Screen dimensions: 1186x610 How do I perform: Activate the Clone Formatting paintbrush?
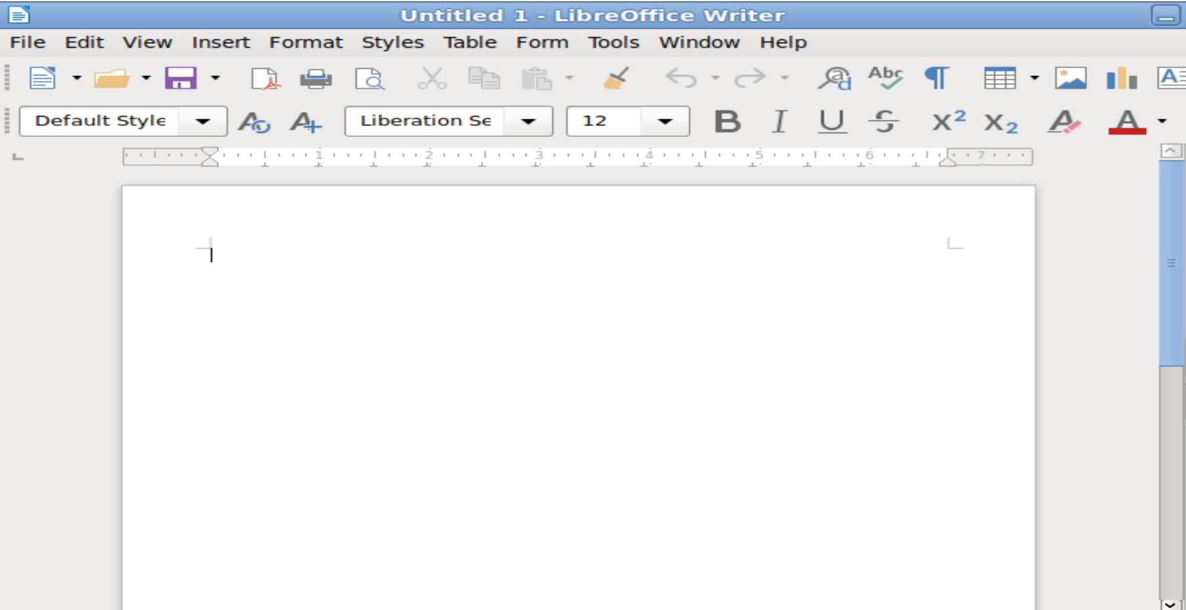coord(616,78)
